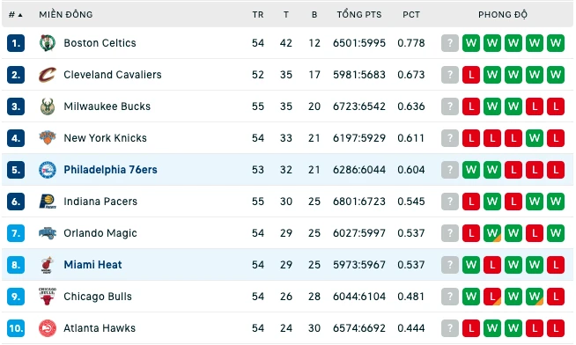
Task: Click the TR games played column header
Action: [258, 15]
